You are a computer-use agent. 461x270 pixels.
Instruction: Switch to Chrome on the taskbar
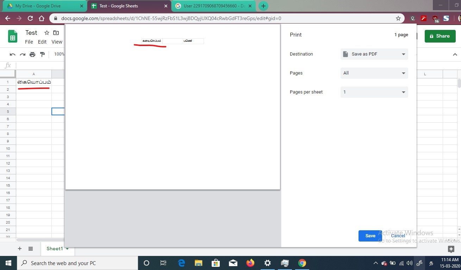click(x=302, y=263)
